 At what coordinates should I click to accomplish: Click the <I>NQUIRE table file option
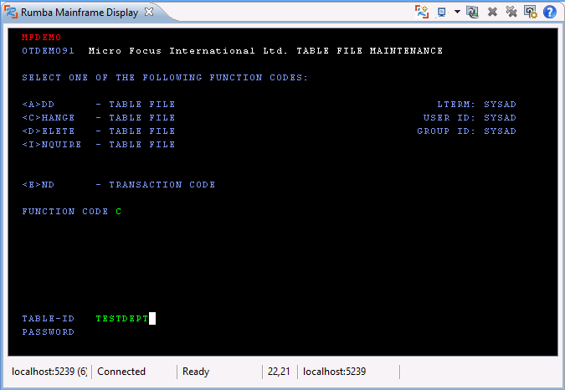pyautogui.click(x=99, y=145)
